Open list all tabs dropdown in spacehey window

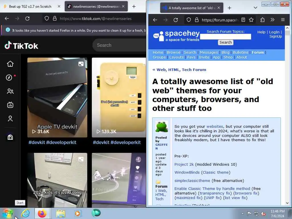coord(255,8)
